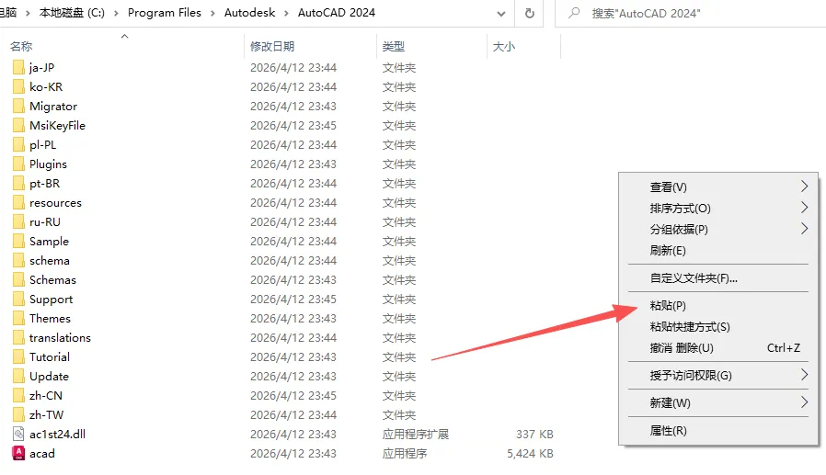The image size is (826, 475).
Task: Click the 文件夹 type cell of Tutorial
Action: tap(399, 357)
